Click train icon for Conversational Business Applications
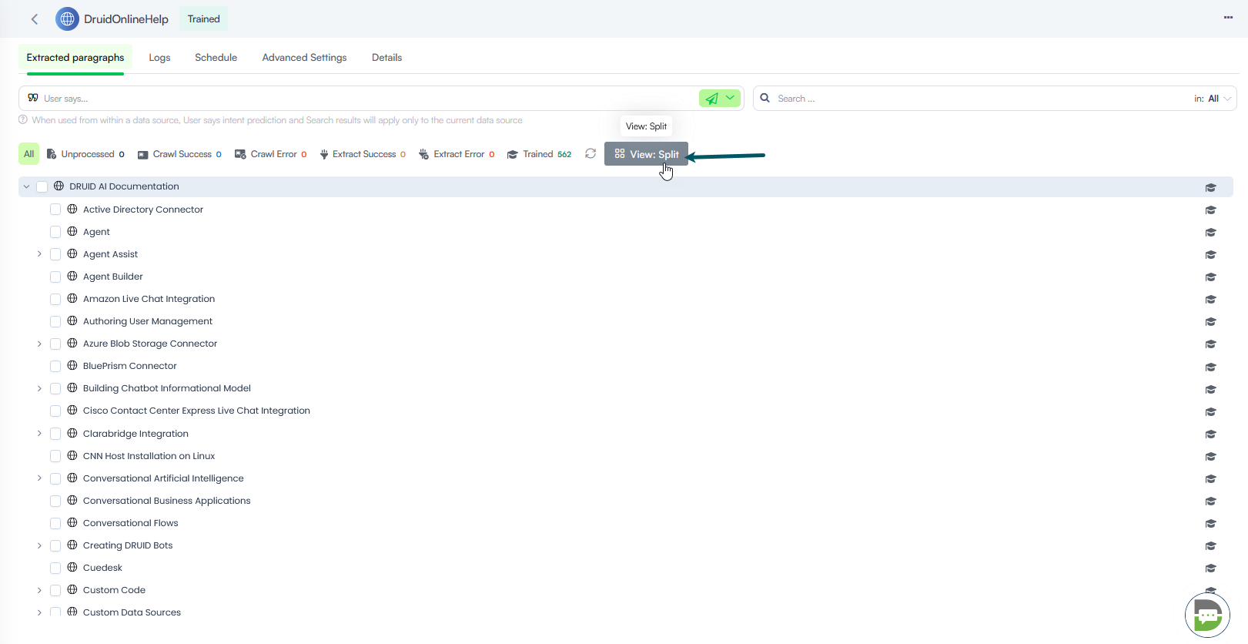 tap(1210, 501)
